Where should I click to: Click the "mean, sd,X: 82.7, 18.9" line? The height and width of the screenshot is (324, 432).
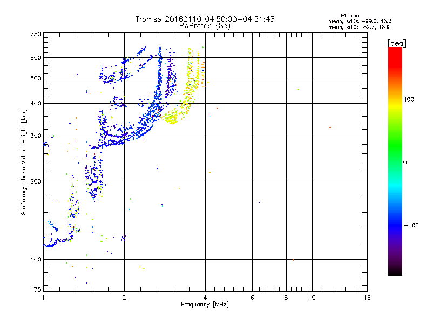tap(359, 27)
